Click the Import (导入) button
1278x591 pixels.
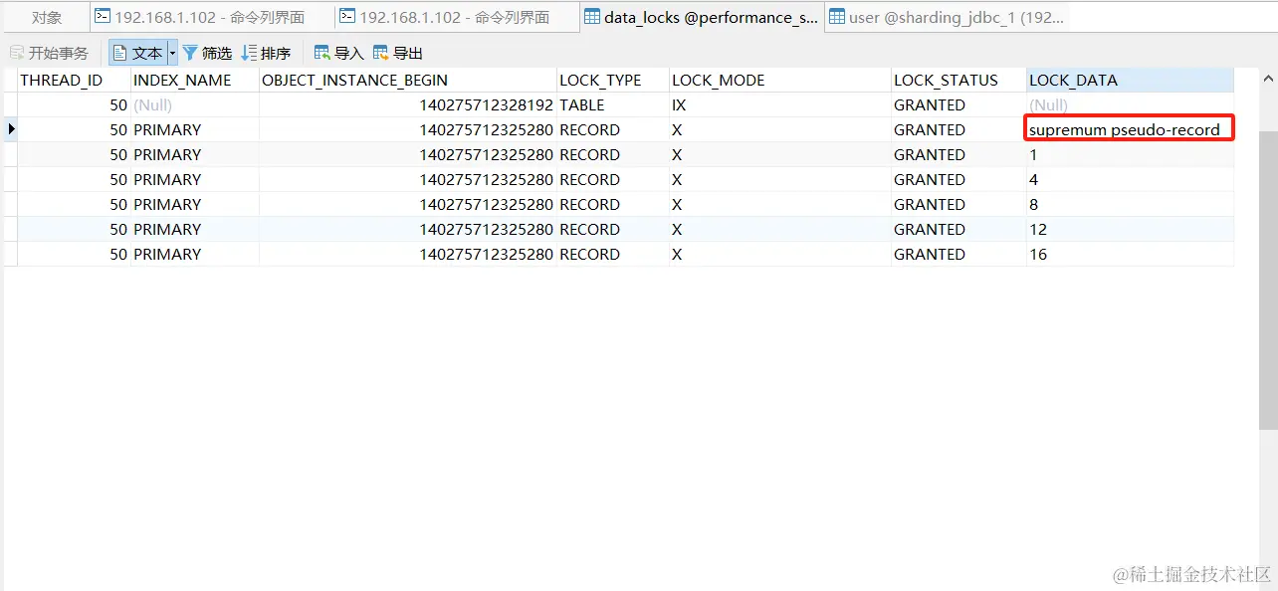[x=338, y=53]
